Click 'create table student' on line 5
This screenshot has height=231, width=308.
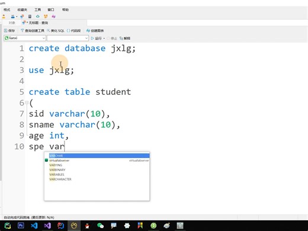pyautogui.click(x=80, y=92)
